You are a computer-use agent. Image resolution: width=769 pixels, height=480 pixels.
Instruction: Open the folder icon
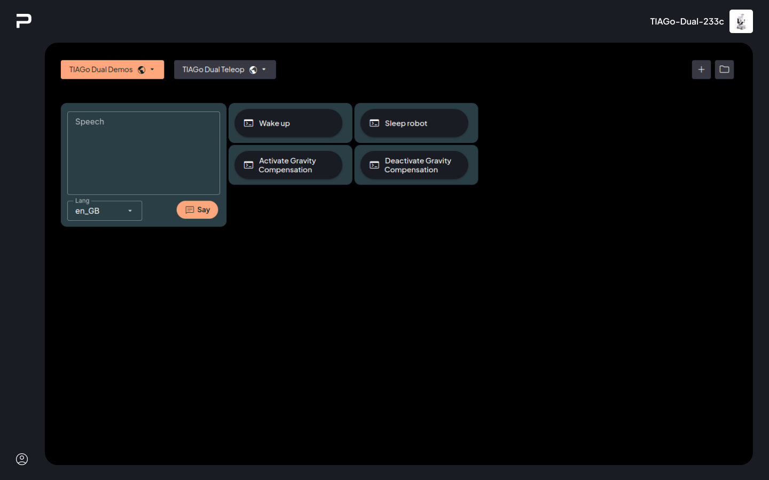724,70
